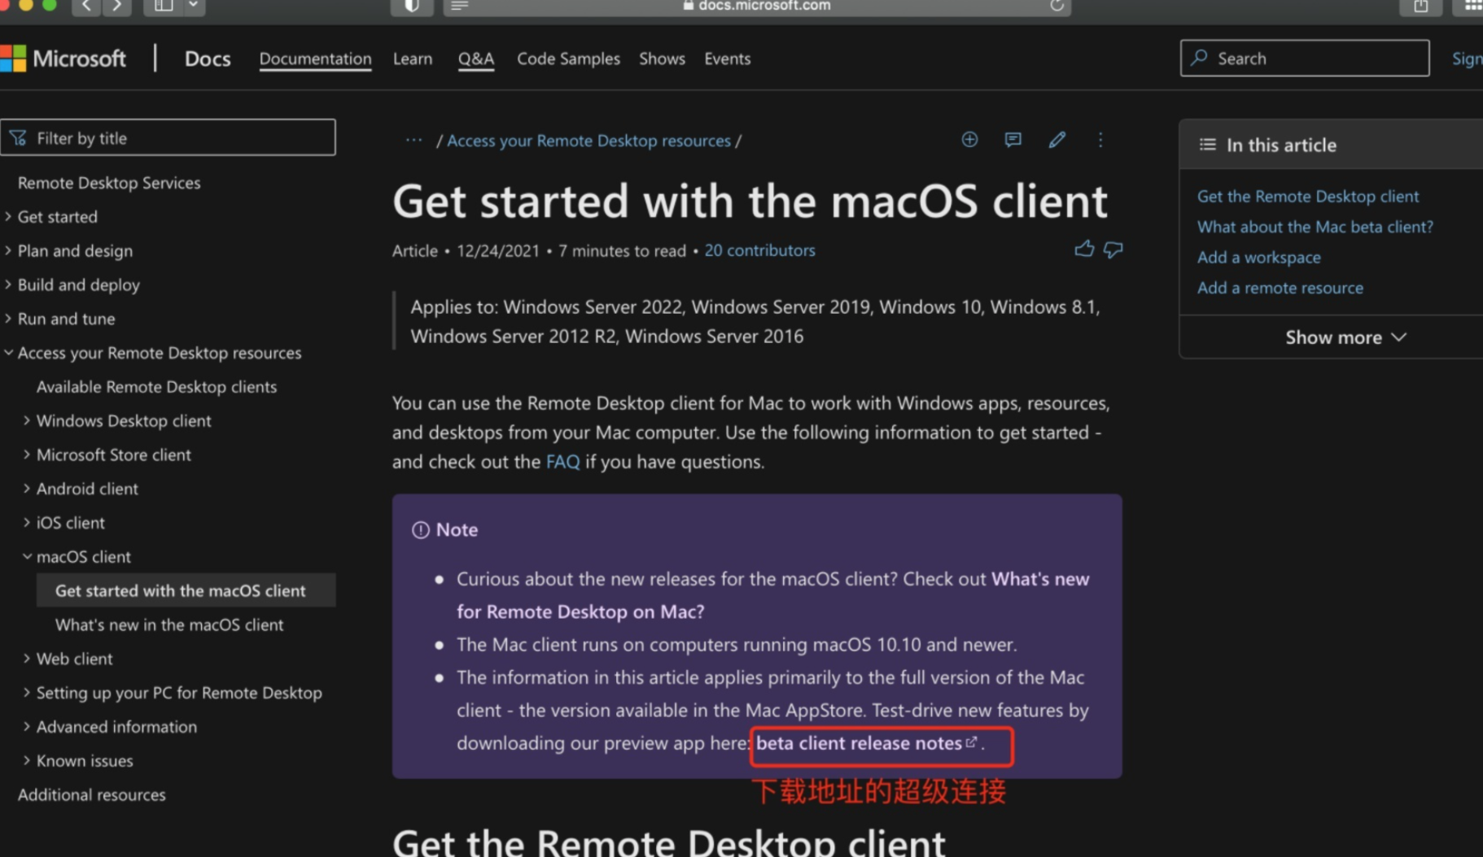This screenshot has height=857, width=1483.
Task: Open Available Remote Desktop clients page
Action: pyautogui.click(x=156, y=387)
